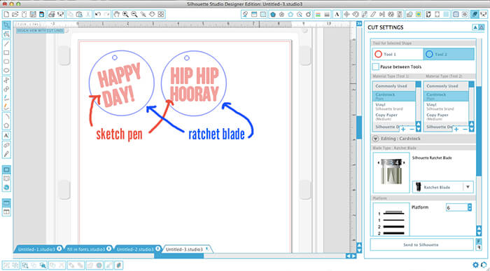Open the Text Style 'A' panel

(337, 14)
